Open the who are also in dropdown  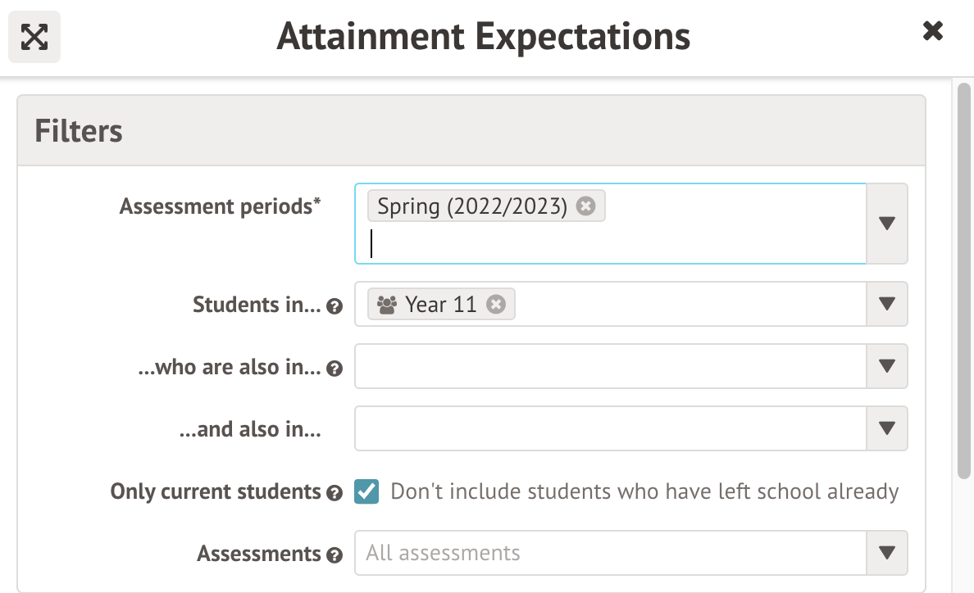click(886, 366)
